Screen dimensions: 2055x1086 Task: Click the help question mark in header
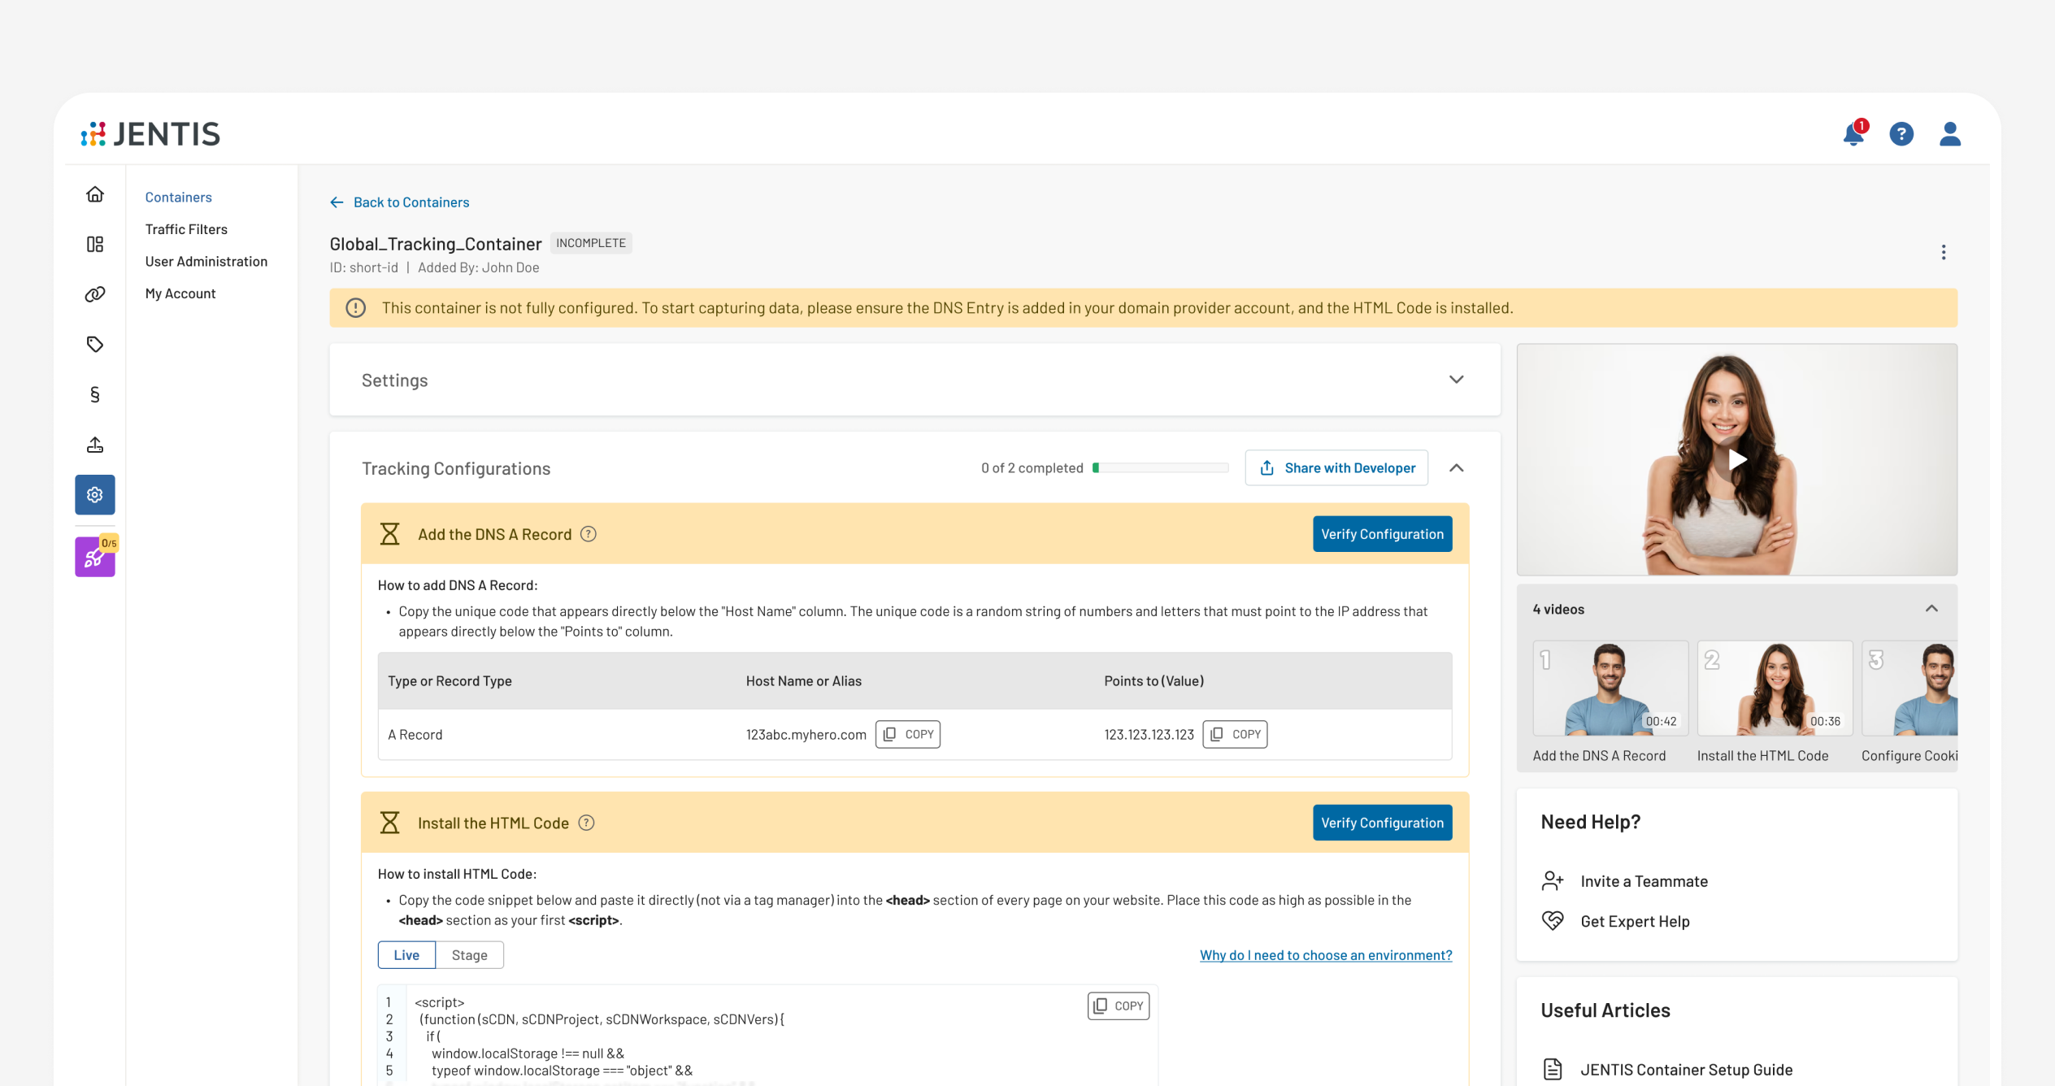pyautogui.click(x=1901, y=134)
